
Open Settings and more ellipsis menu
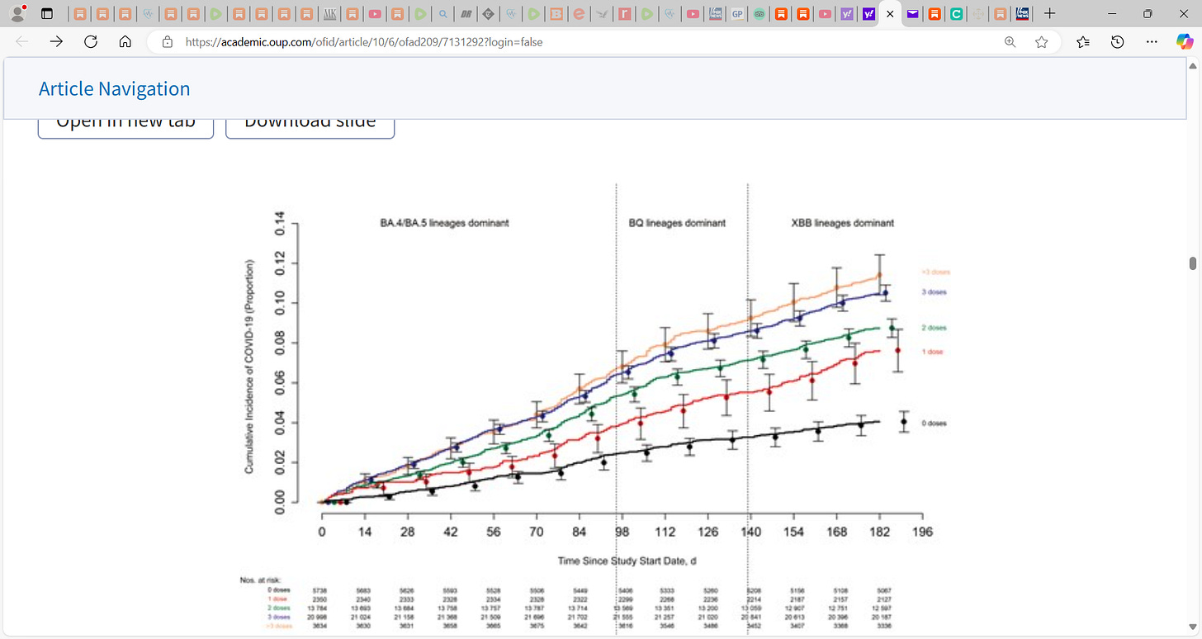tap(1152, 42)
